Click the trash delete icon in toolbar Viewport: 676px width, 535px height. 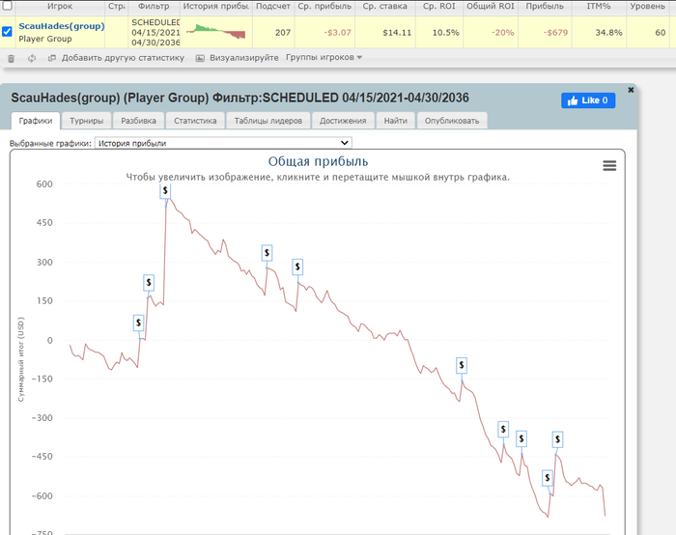(12, 58)
